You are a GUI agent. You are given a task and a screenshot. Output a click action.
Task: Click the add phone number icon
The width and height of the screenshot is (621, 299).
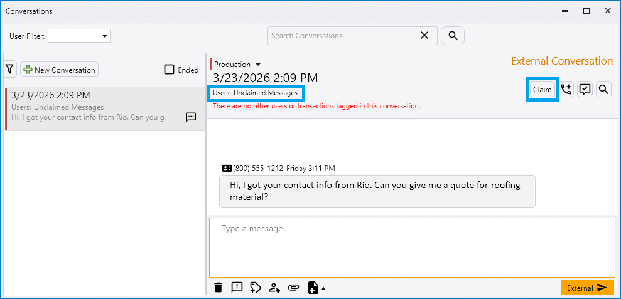coord(566,89)
